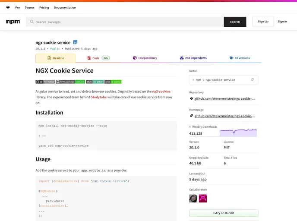Click the 20.1.0 version value in sidebar
This screenshot has height=221, width=297.
pyautogui.click(x=194, y=148)
